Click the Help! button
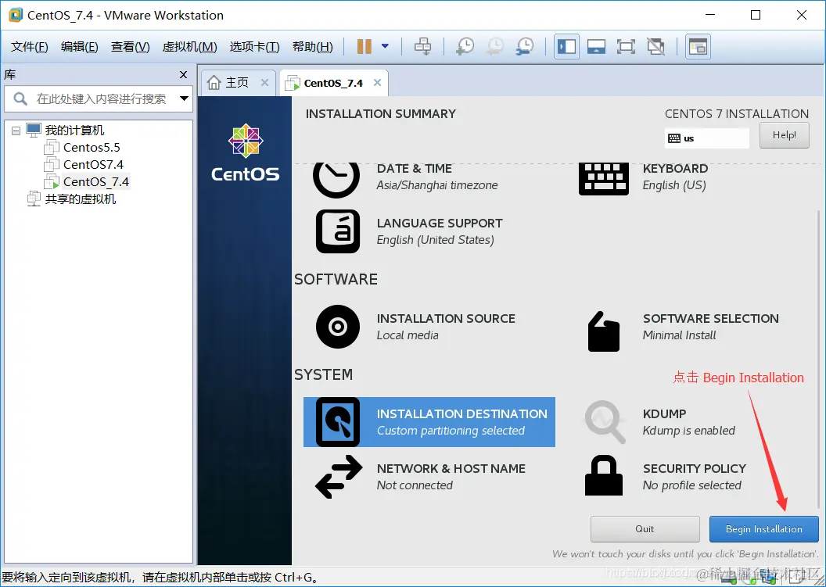 pyautogui.click(x=784, y=135)
